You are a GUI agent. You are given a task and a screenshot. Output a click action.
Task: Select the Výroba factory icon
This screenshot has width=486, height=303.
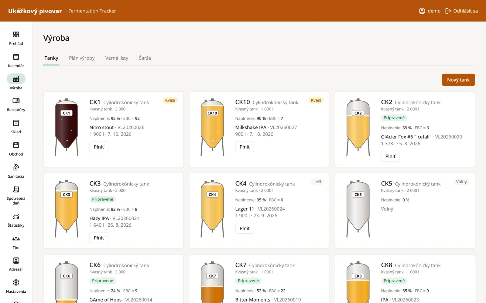point(16,79)
